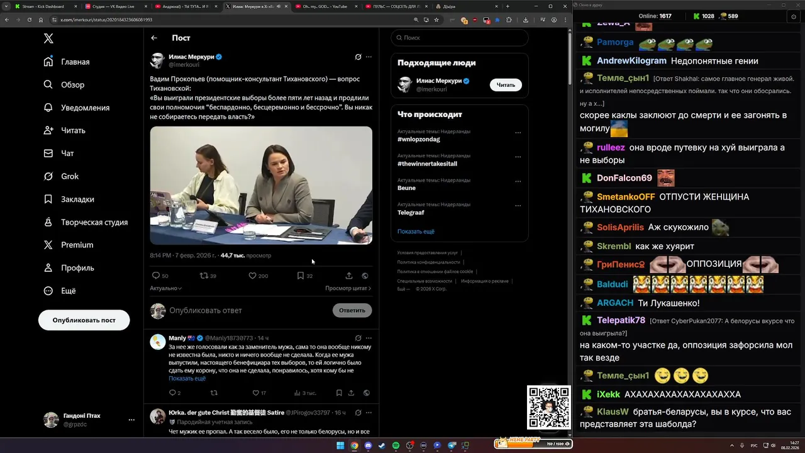Viewport: 805px width, 453px height.
Task: Open Уведомления notifications
Action: coord(77,108)
